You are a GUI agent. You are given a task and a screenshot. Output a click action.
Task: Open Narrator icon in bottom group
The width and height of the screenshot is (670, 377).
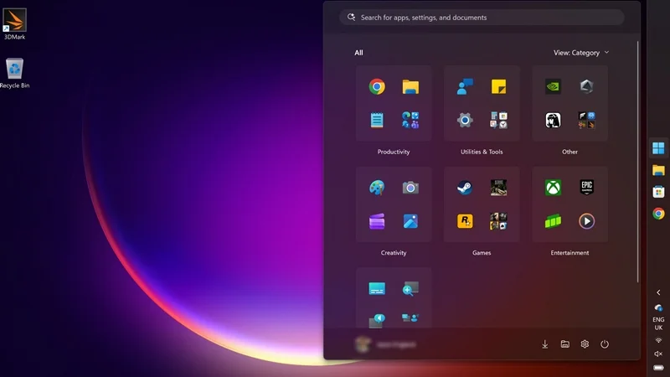click(377, 321)
